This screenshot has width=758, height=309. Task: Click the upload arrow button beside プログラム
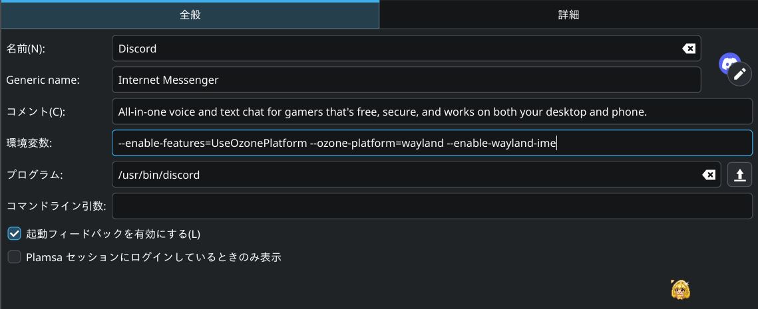click(x=739, y=175)
